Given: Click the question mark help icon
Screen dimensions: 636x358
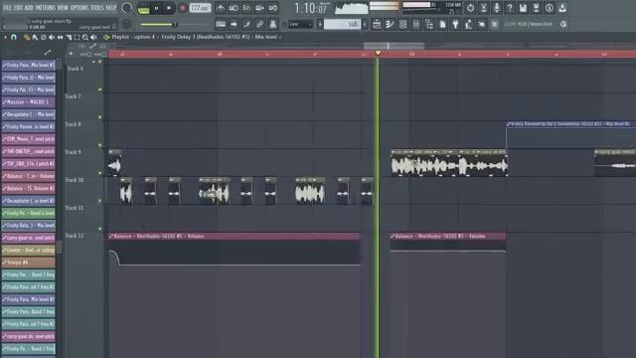Looking at the screenshot, I should [x=510, y=8].
